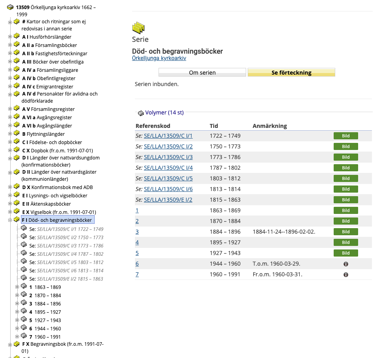Click the info icon for volume 6
The width and height of the screenshot is (381, 358).
click(346, 264)
